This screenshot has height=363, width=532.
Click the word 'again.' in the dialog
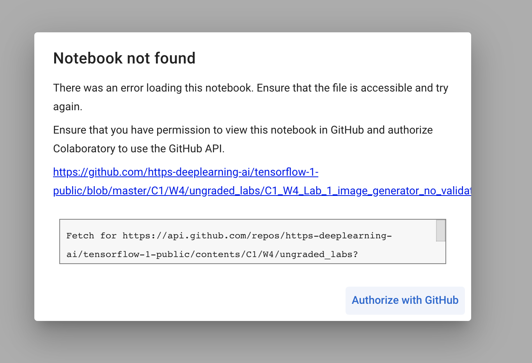point(68,107)
